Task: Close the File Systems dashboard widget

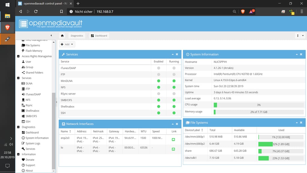Action: point(301,123)
